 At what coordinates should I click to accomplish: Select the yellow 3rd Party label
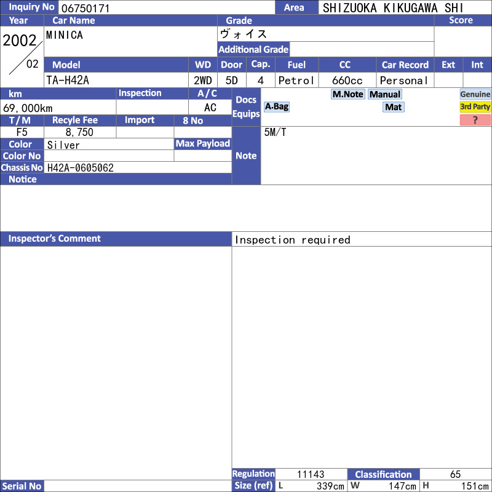pos(475,107)
